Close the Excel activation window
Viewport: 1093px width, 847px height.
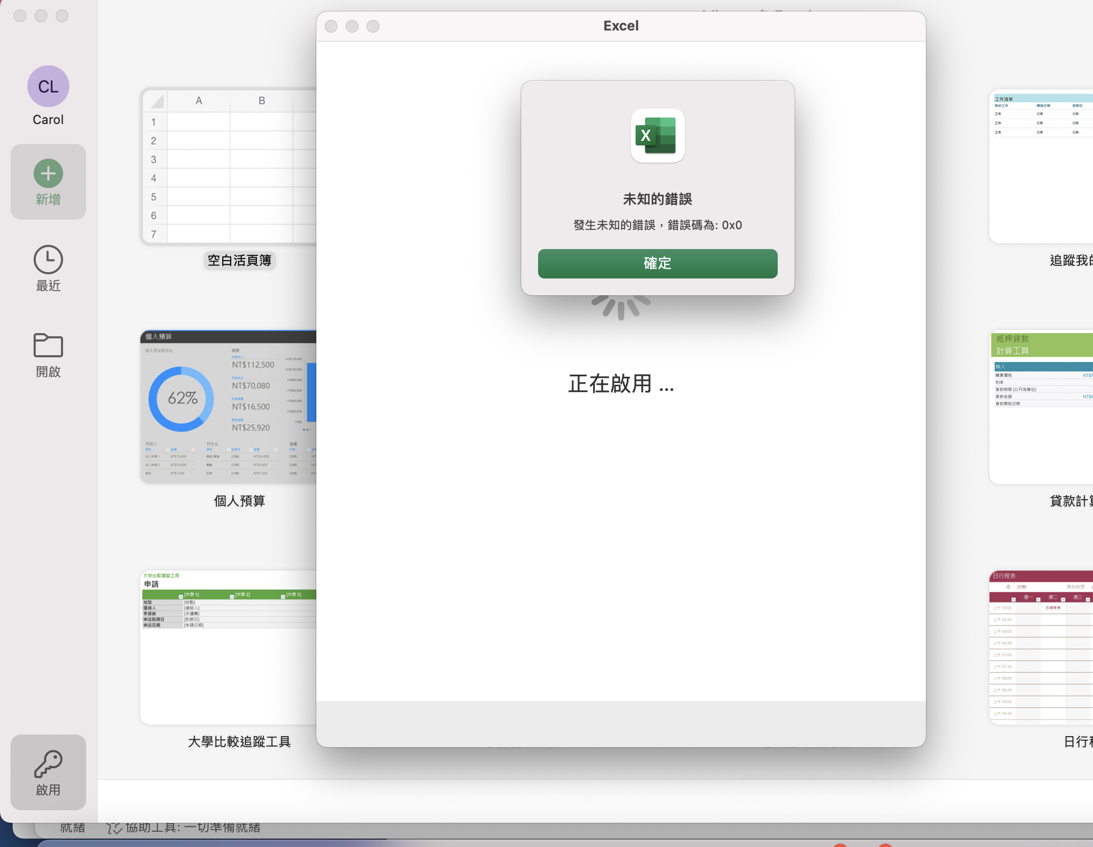(x=331, y=26)
